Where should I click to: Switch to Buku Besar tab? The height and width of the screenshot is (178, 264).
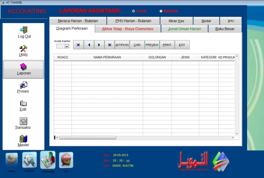(225, 29)
